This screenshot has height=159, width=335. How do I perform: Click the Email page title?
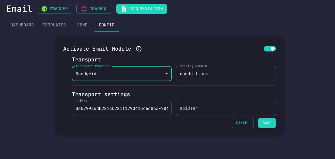[19, 9]
